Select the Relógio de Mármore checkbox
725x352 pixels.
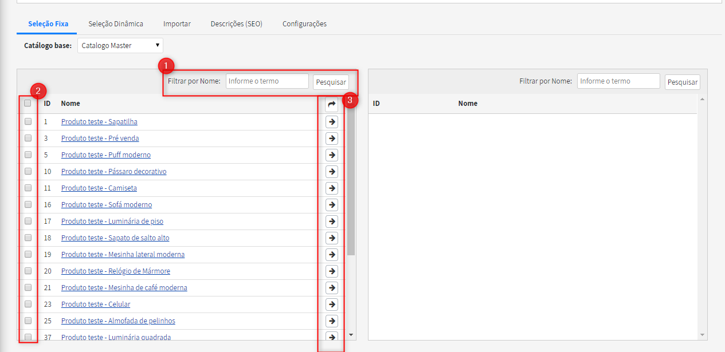pyautogui.click(x=28, y=271)
